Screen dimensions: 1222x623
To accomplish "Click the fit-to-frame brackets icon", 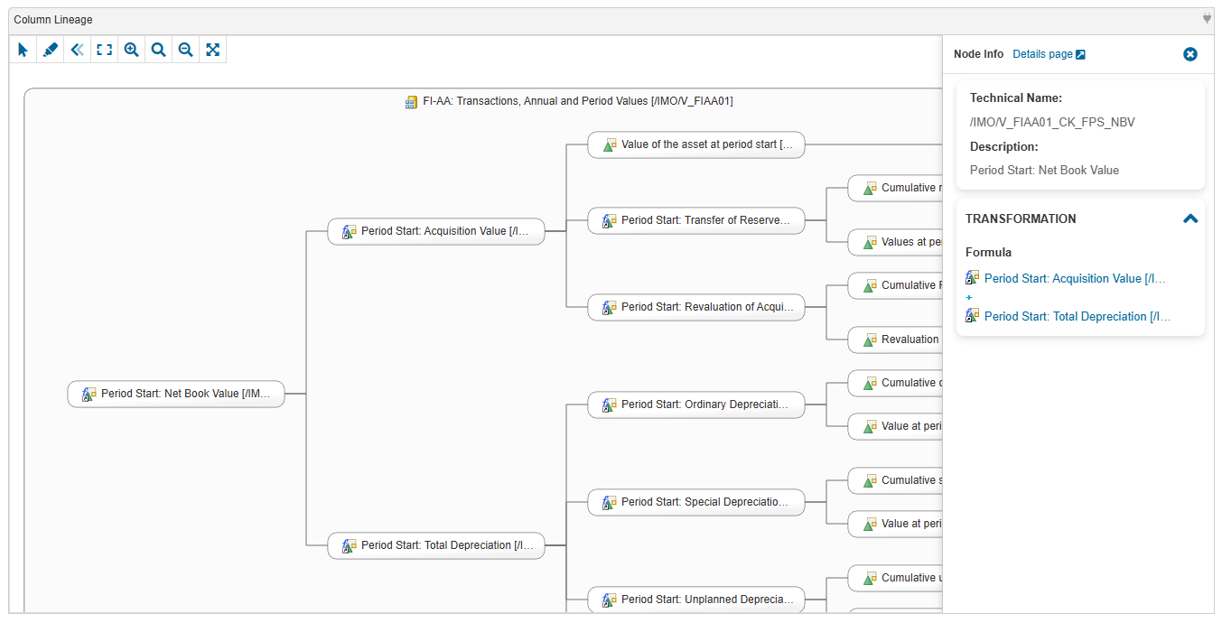I will [105, 50].
